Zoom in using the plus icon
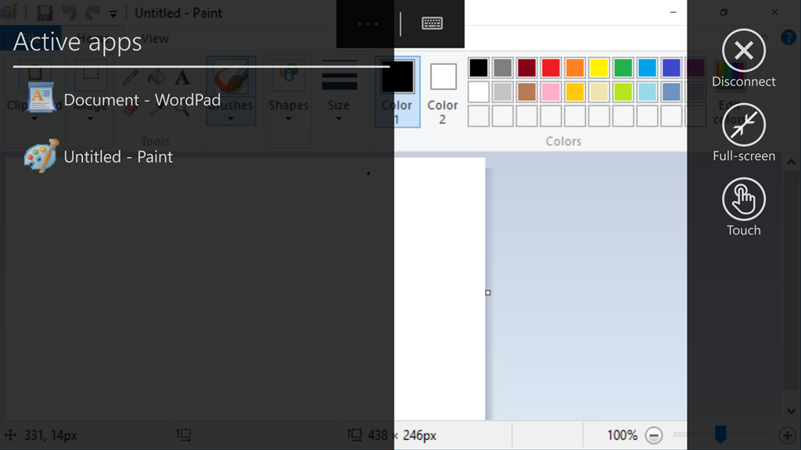This screenshot has width=801, height=450. (789, 435)
